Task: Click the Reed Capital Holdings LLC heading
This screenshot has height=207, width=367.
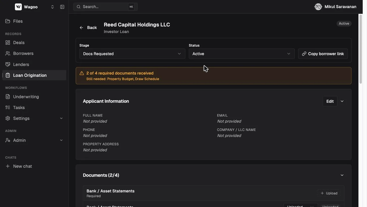Action: click(137, 25)
